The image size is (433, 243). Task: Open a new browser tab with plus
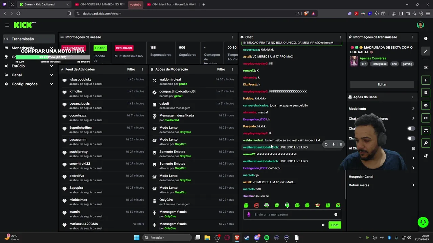[204, 4]
